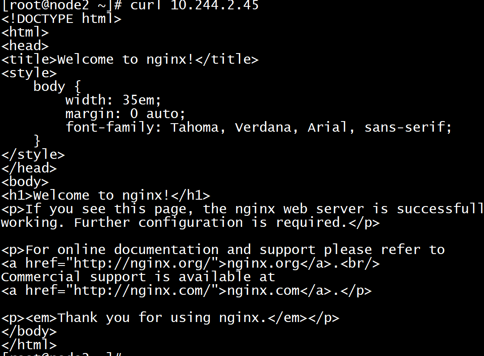Click the closing head tag

point(29,168)
